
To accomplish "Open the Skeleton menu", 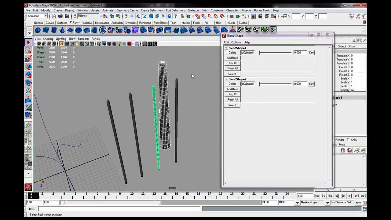I will tap(193, 10).
